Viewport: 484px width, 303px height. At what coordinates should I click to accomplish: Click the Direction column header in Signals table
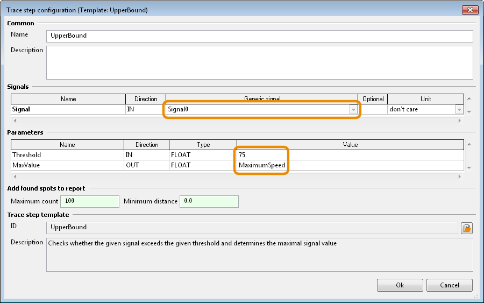click(x=146, y=99)
